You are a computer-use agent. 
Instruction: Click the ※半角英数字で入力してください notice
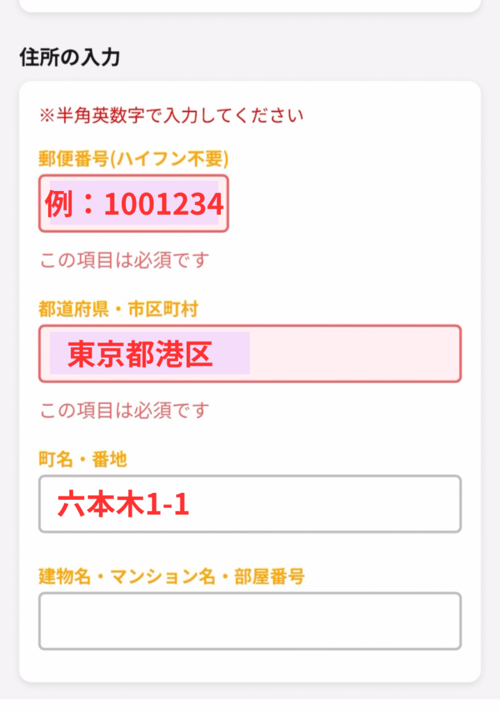click(x=171, y=116)
